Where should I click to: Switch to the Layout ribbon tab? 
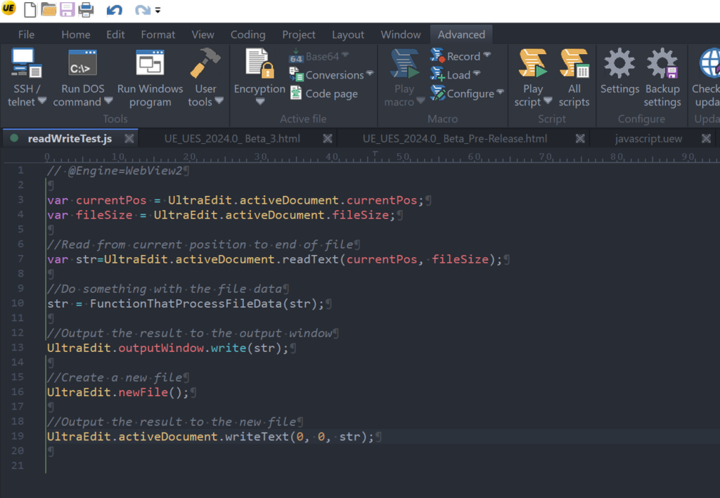point(348,34)
